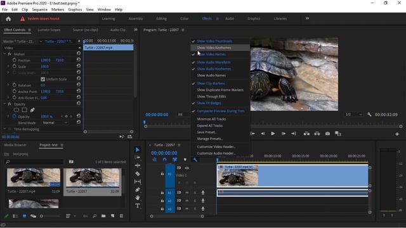Step forward one frame
Image resolution: width=406 pixels, height=228 pixels.
click(x=284, y=134)
